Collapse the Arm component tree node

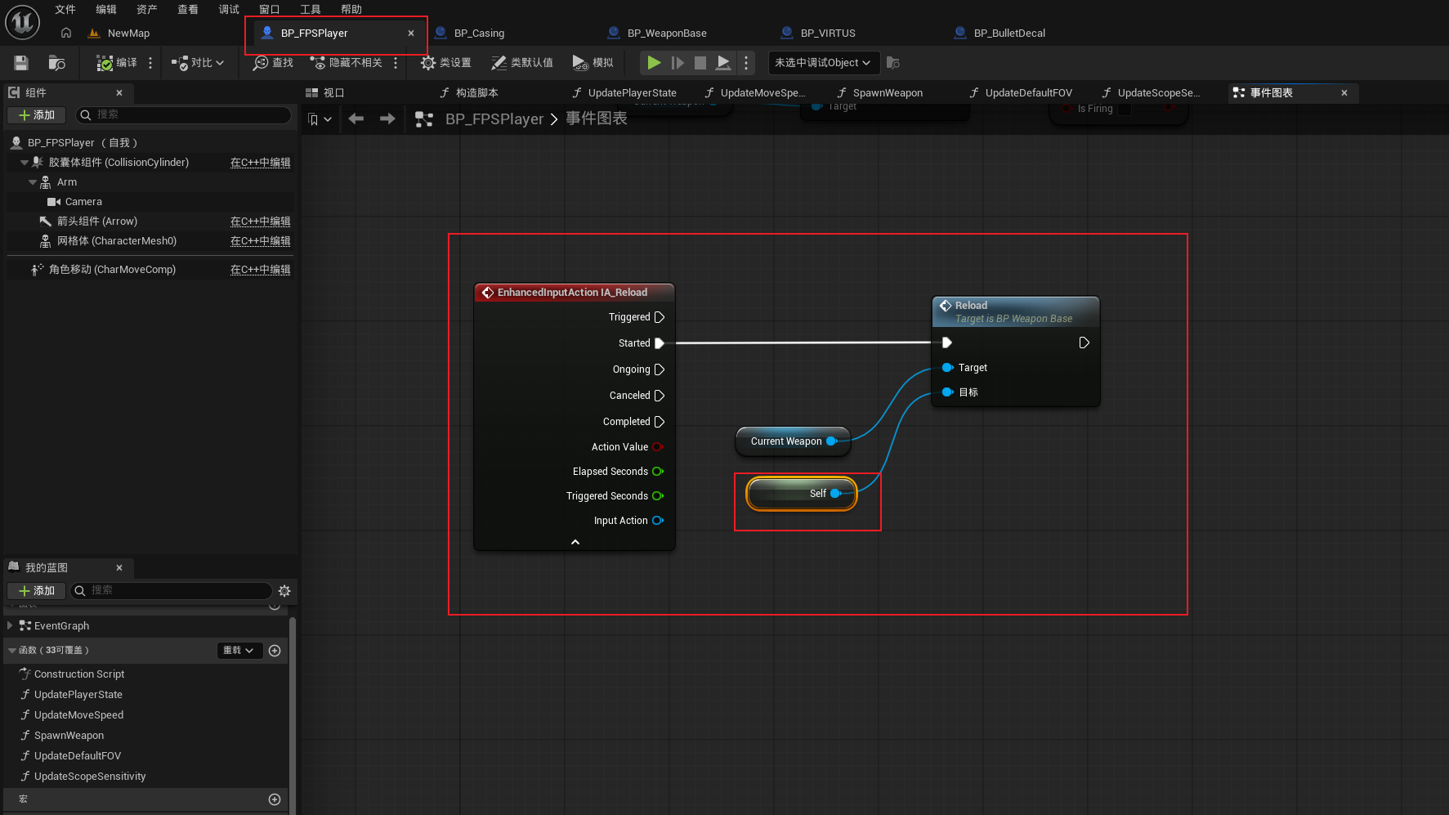coord(33,182)
